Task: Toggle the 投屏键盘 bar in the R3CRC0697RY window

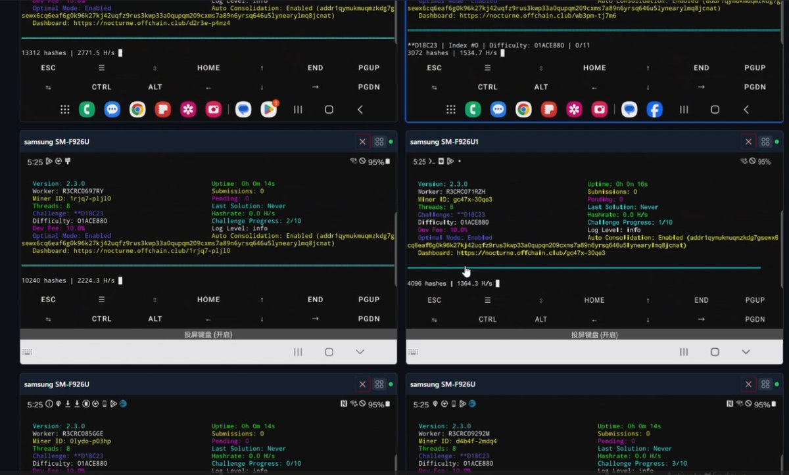Action: [x=208, y=334]
